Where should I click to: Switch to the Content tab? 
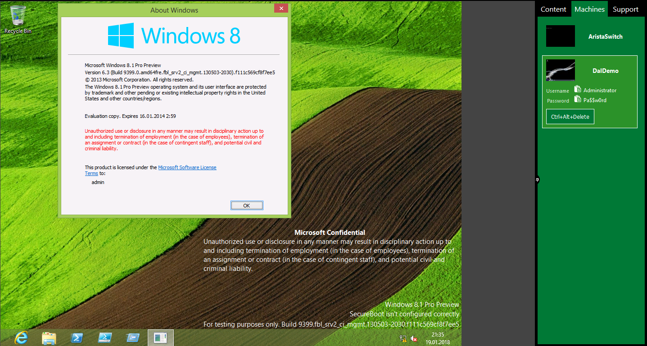pyautogui.click(x=553, y=9)
